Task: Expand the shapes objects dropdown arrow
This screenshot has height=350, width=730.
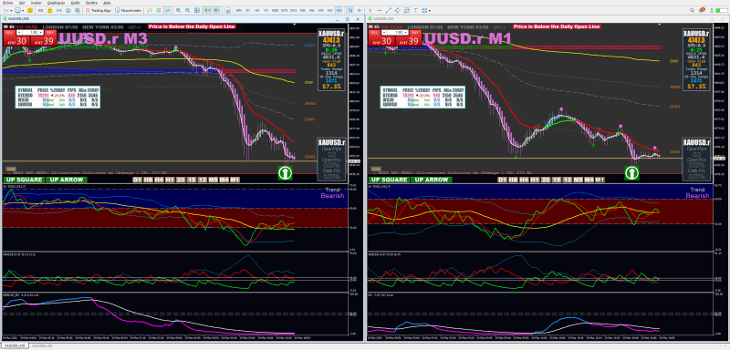Action: [x=430, y=11]
